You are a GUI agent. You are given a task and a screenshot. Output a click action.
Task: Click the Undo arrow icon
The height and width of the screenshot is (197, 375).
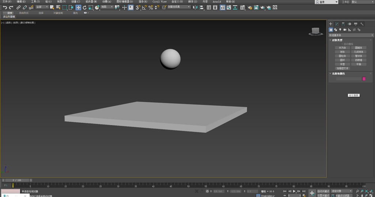pos(5,7)
